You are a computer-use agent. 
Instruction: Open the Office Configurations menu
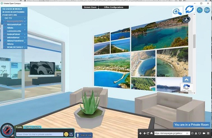tap(114, 7)
